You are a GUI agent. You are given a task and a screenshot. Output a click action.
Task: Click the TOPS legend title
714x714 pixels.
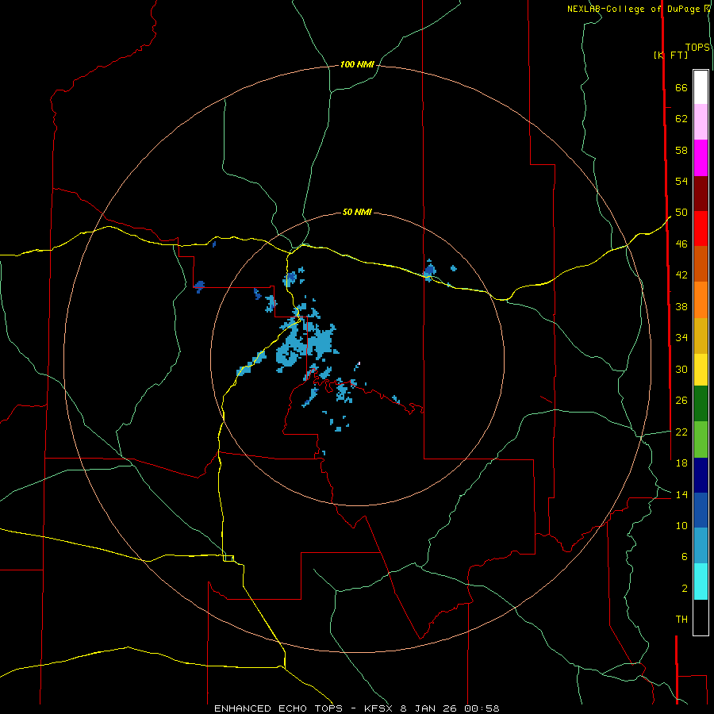(x=697, y=48)
